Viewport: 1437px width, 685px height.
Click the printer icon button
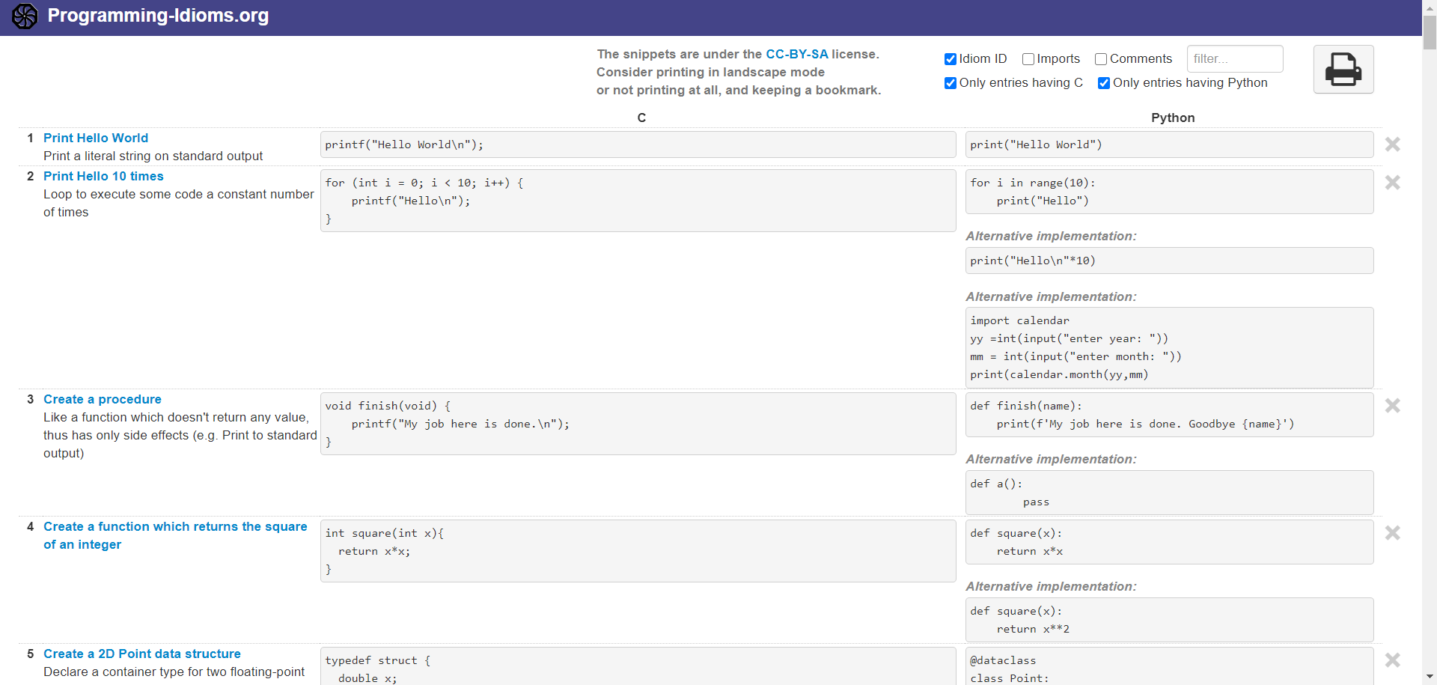[1343, 70]
